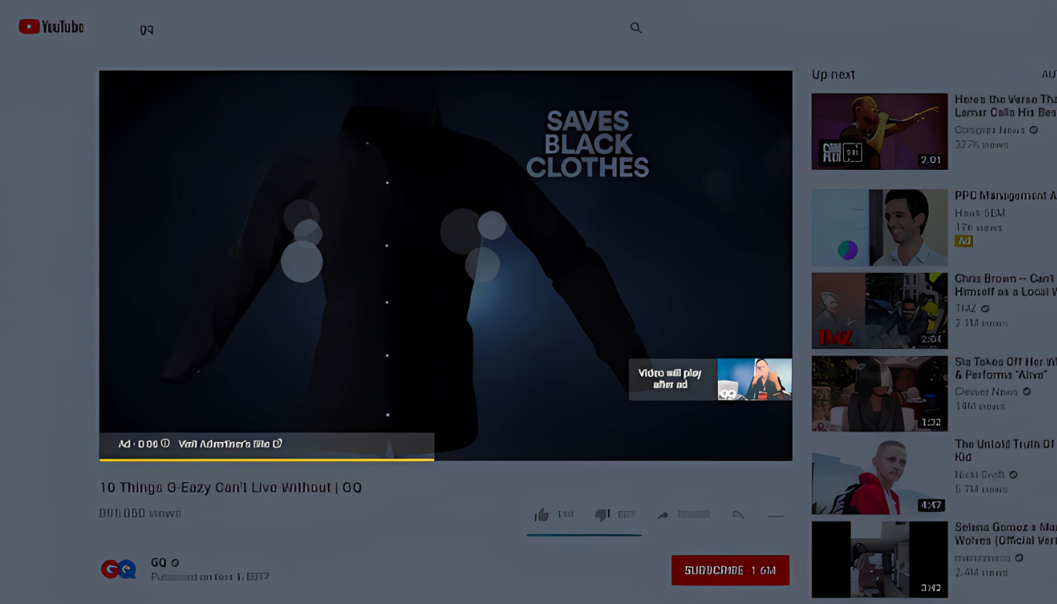Click the YouTube logo in the header

[52, 27]
